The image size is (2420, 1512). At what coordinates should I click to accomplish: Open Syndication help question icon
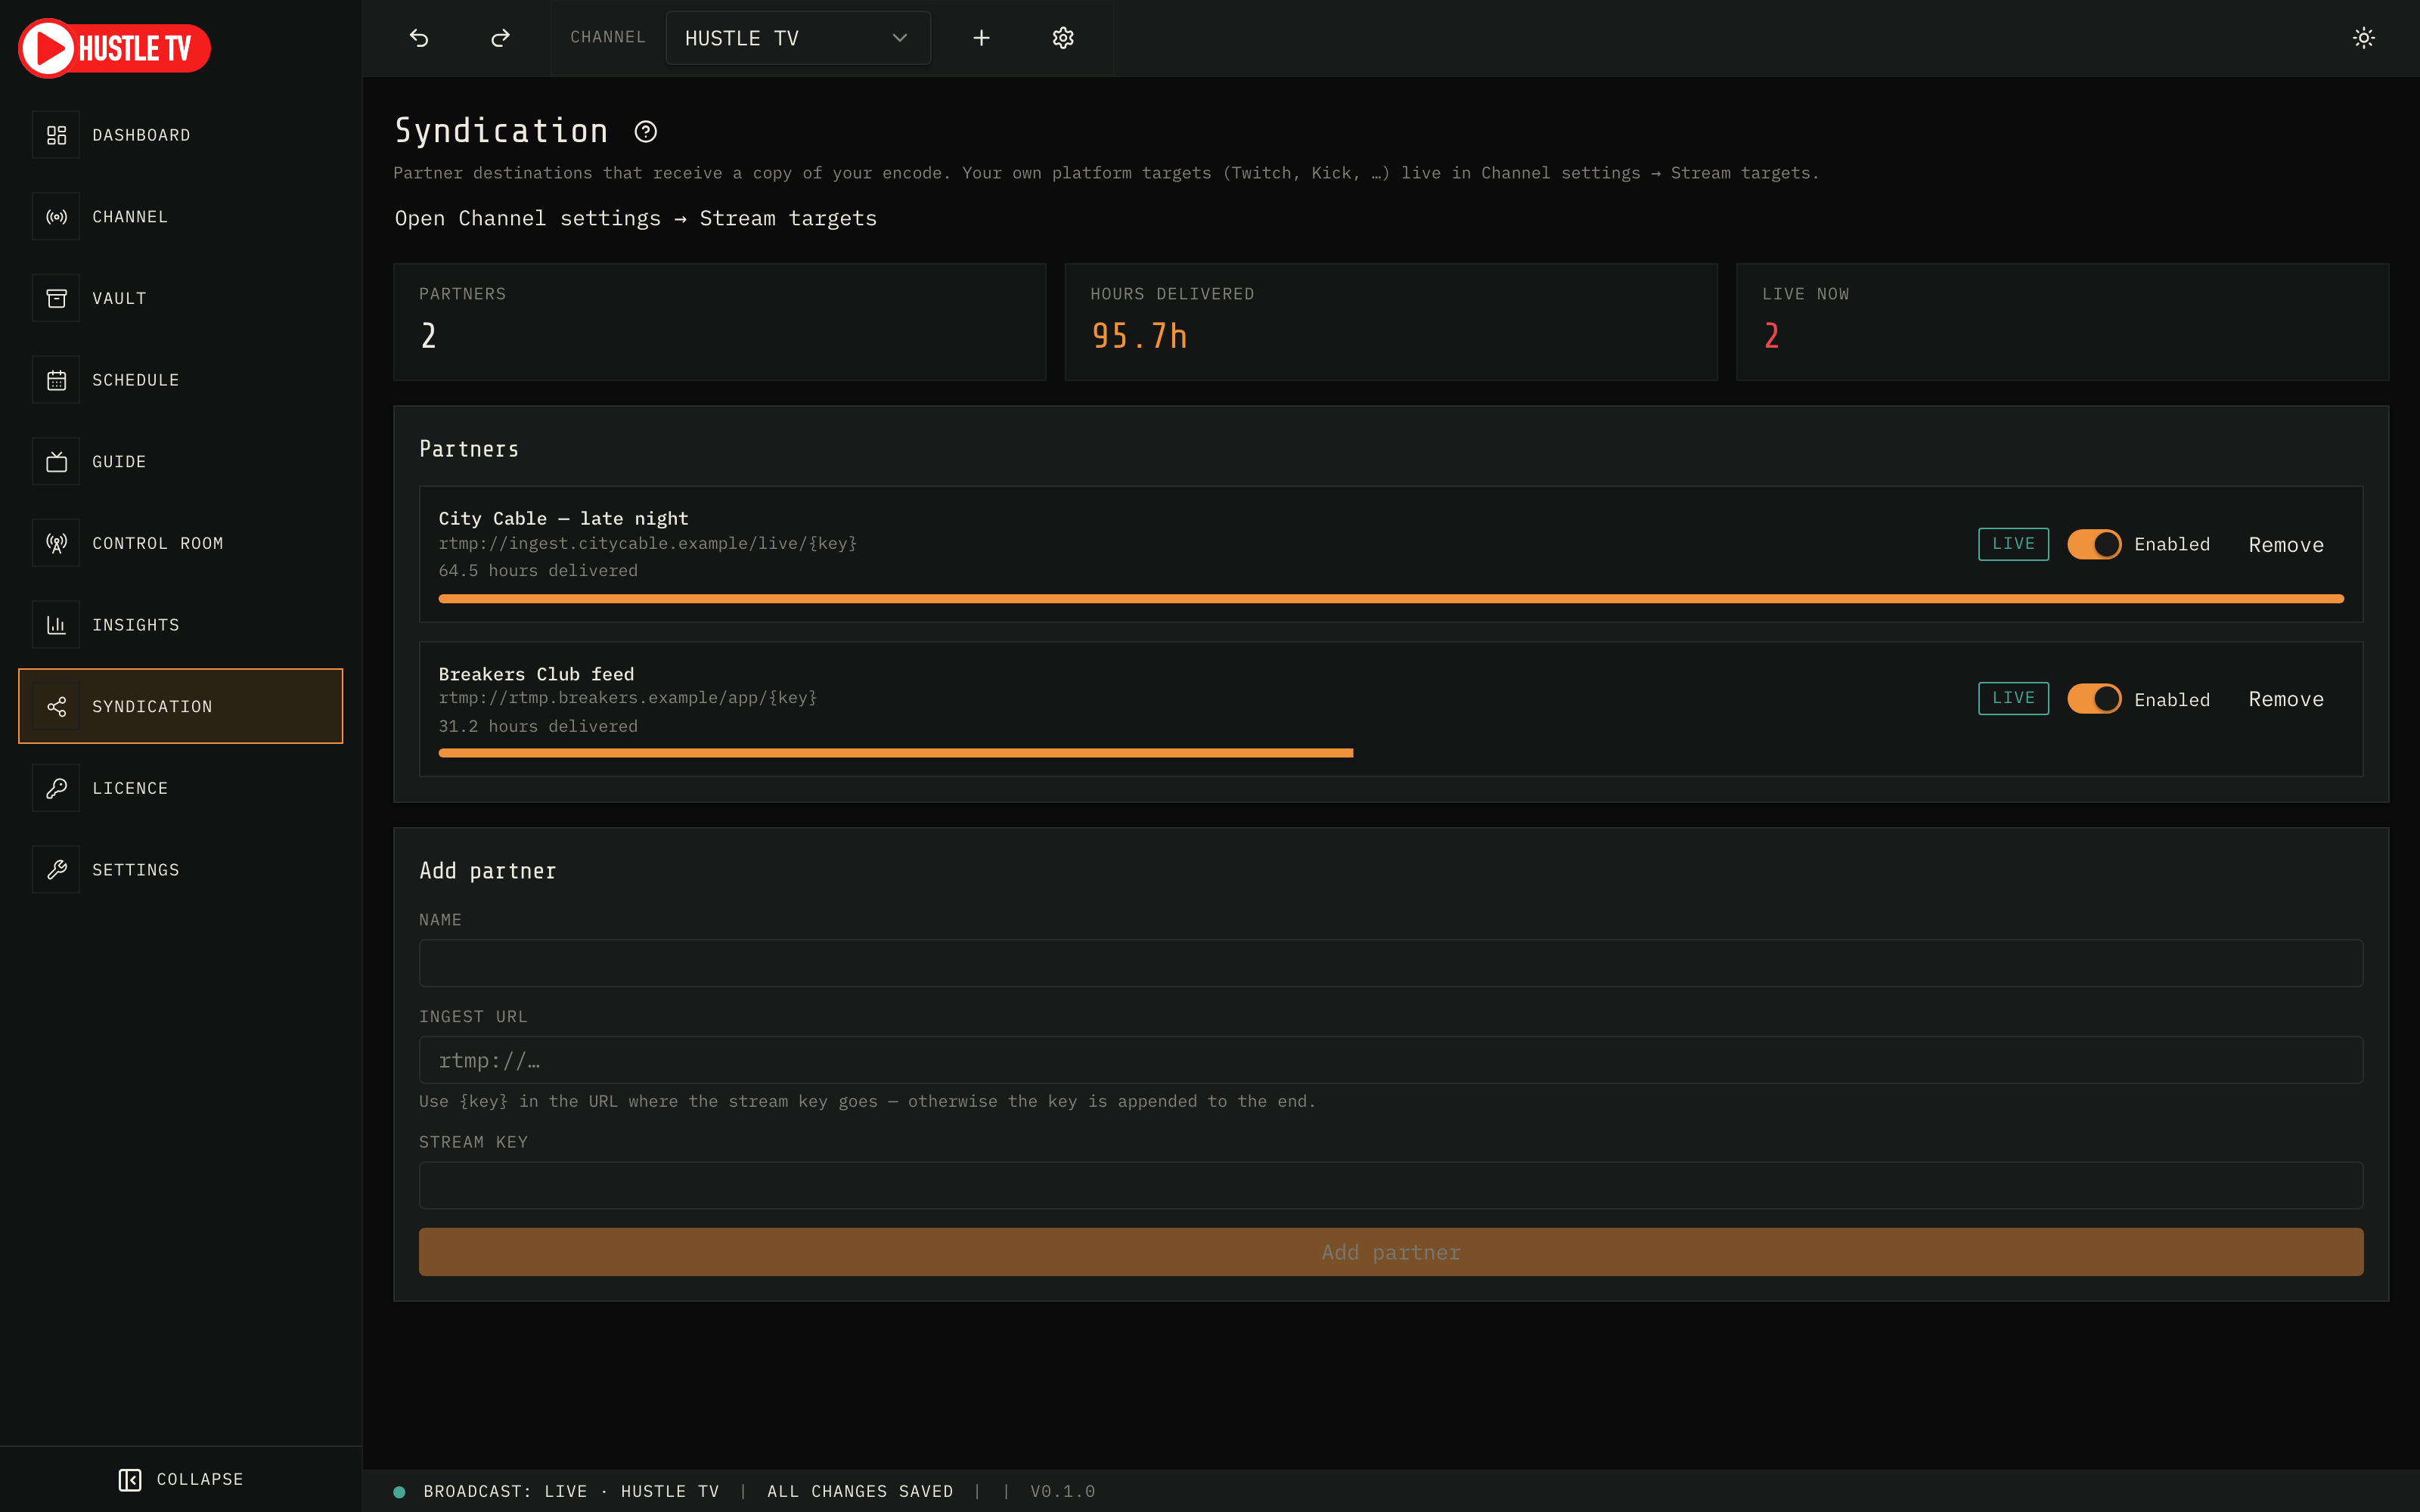click(x=646, y=131)
